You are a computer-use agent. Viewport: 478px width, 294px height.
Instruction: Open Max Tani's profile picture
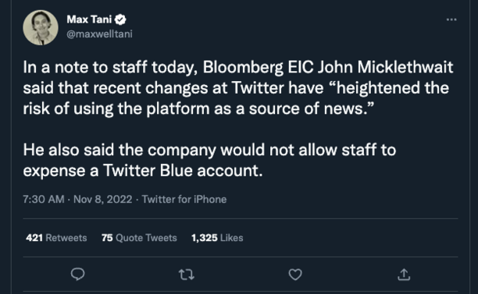pos(41,27)
